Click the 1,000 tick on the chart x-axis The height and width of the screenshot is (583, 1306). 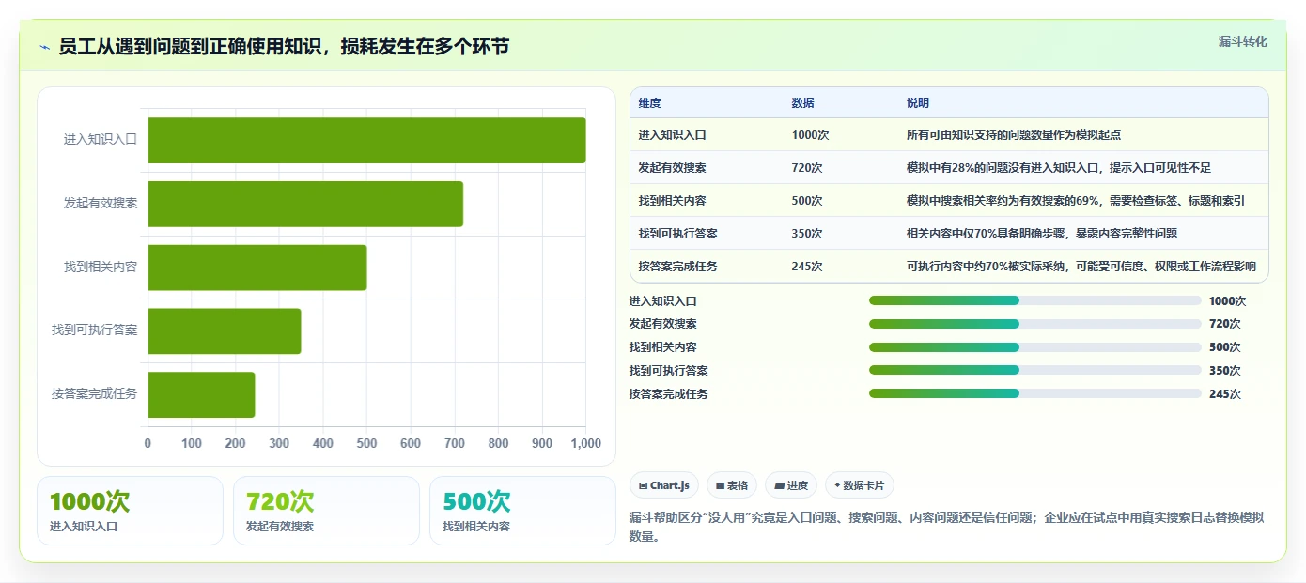coord(585,443)
